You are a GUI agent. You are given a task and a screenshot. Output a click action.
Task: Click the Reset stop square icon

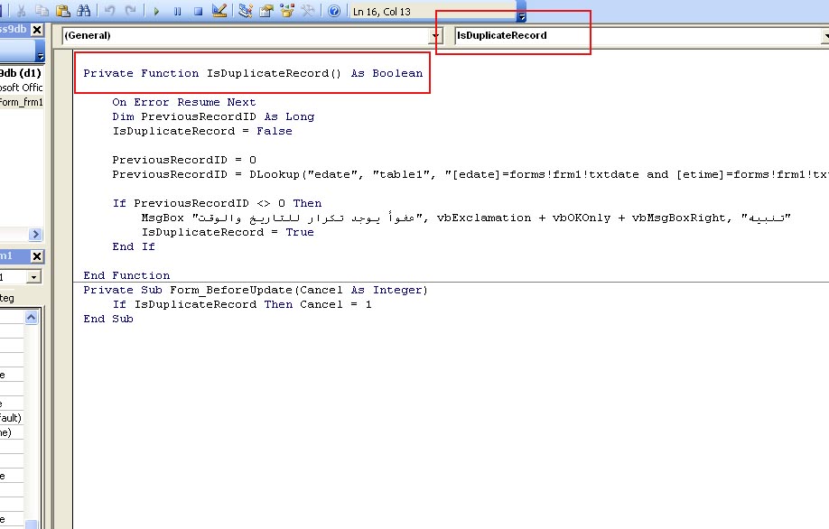point(199,11)
